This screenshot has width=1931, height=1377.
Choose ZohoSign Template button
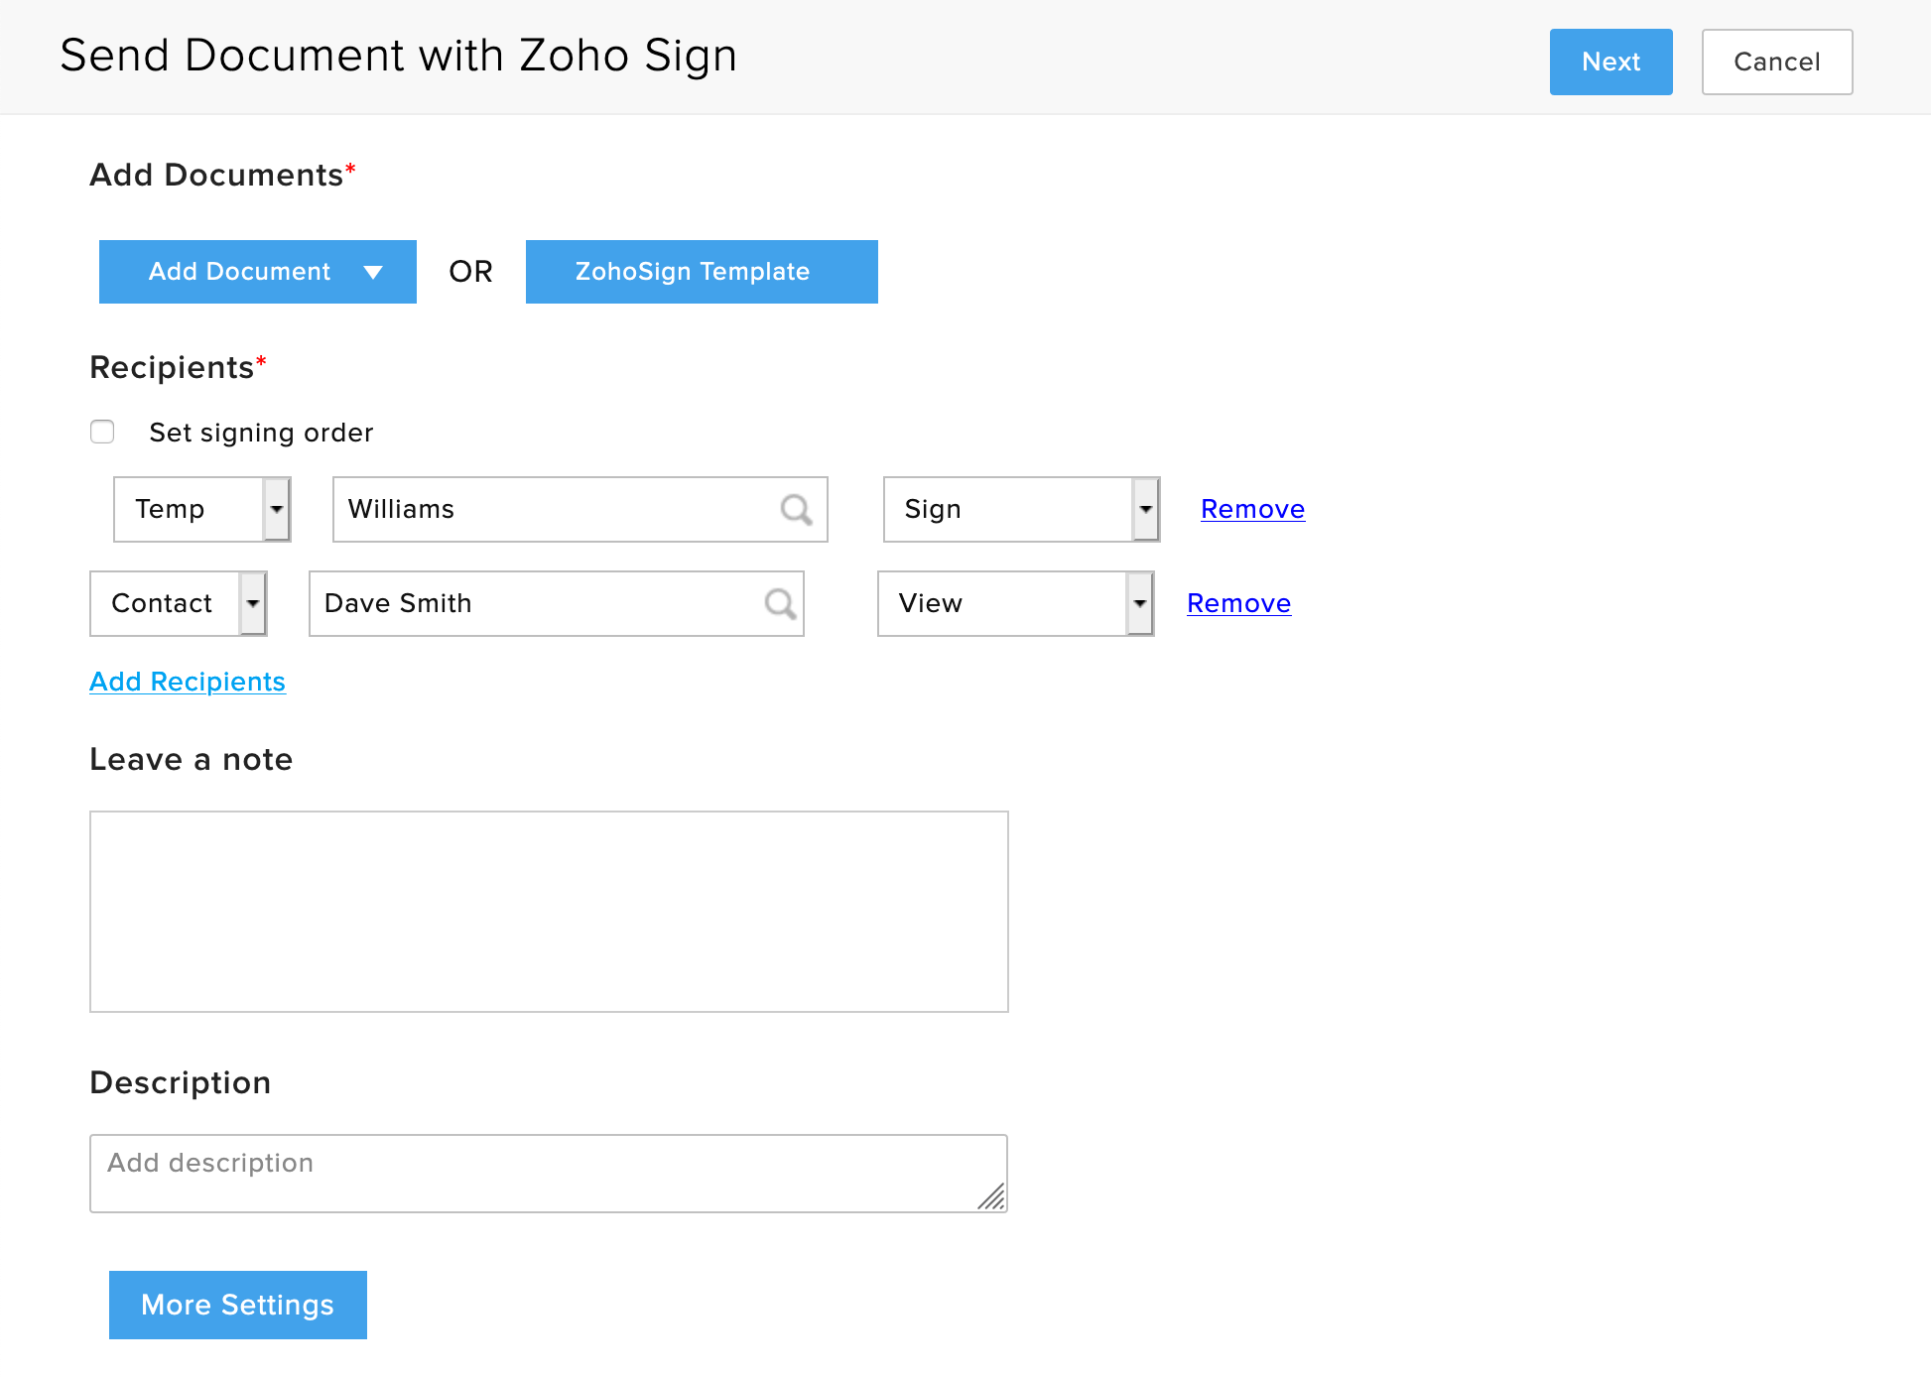pos(702,272)
